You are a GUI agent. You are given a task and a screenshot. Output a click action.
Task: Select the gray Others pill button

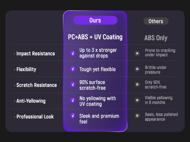[x=155, y=21]
